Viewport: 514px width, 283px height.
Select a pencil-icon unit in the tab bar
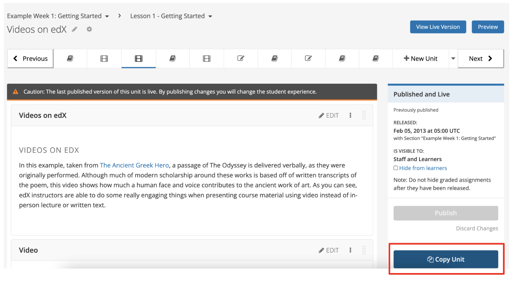(241, 59)
